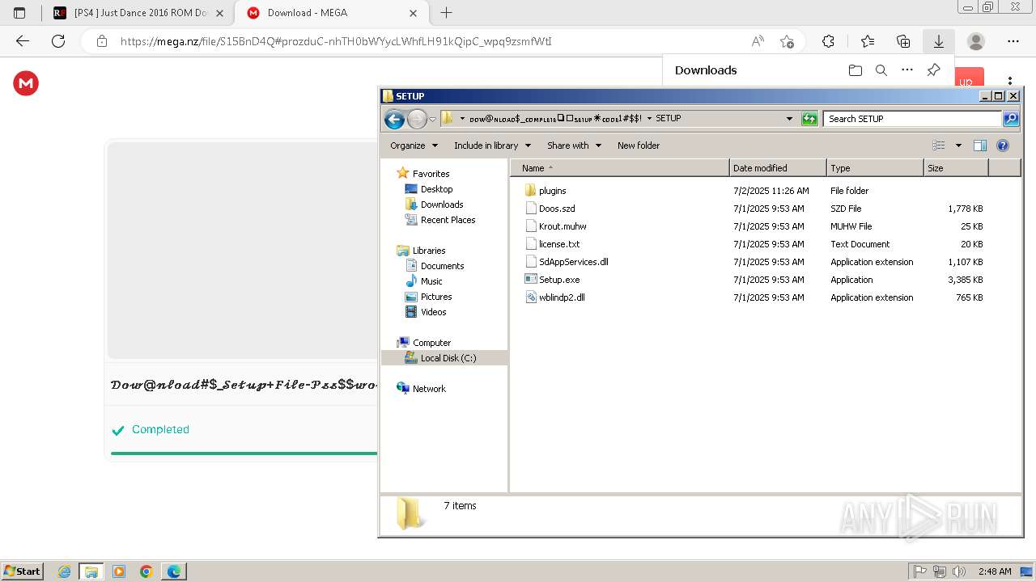Open the Share with dropdown
Viewport: 1036px width, 582px height.
coord(574,145)
